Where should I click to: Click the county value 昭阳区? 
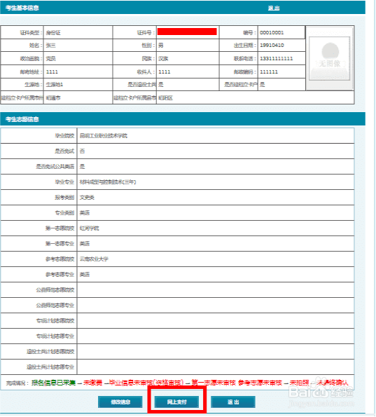[165, 98]
